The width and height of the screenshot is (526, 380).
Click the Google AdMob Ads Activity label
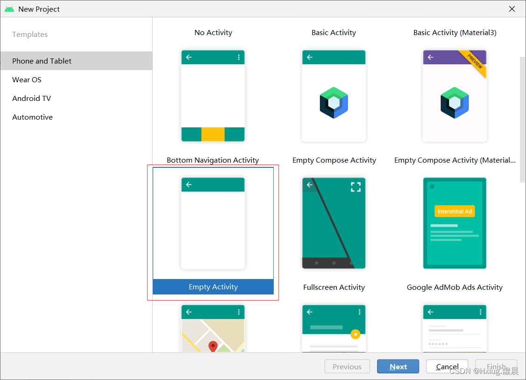[455, 287]
